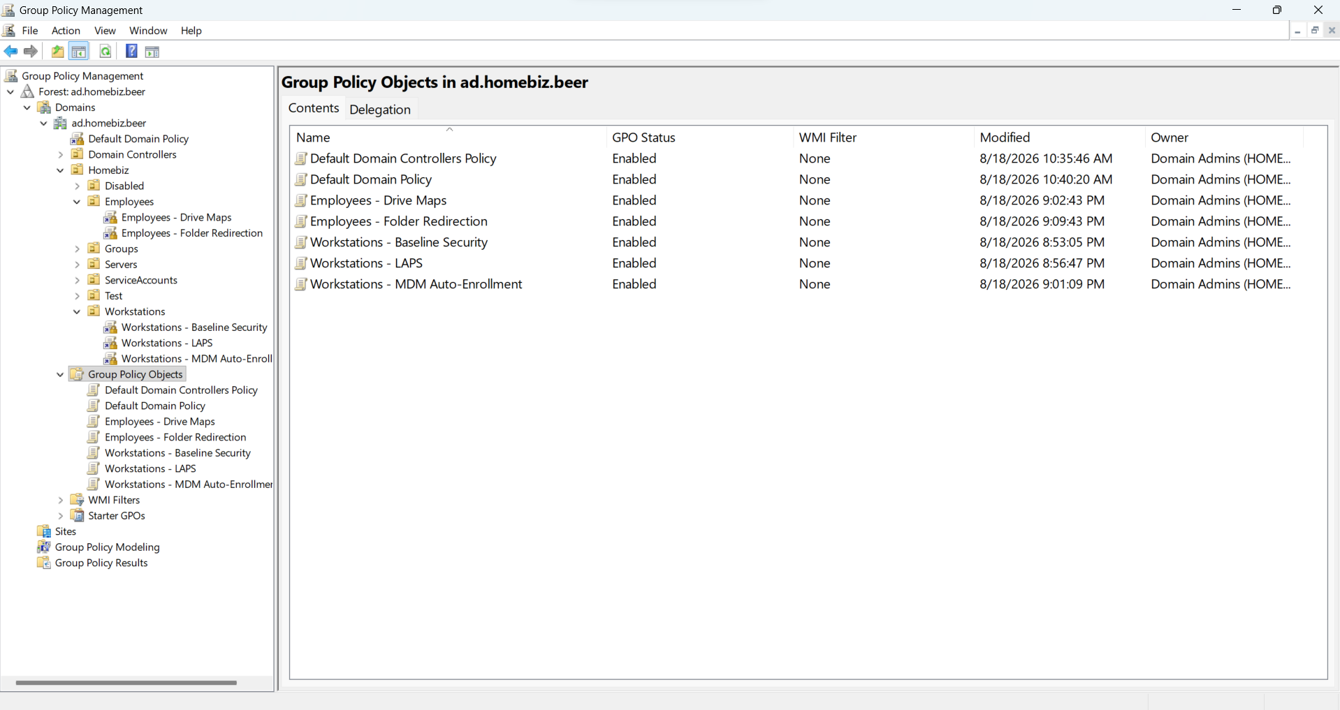
Task: Click the tree pane horizontal scrollbar
Action: pyautogui.click(x=126, y=683)
